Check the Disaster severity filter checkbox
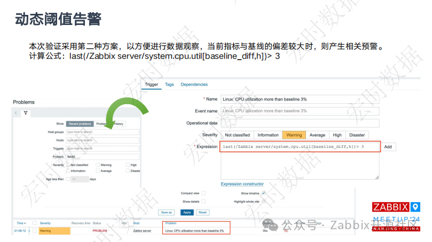The image size is (432, 242). coord(128,171)
